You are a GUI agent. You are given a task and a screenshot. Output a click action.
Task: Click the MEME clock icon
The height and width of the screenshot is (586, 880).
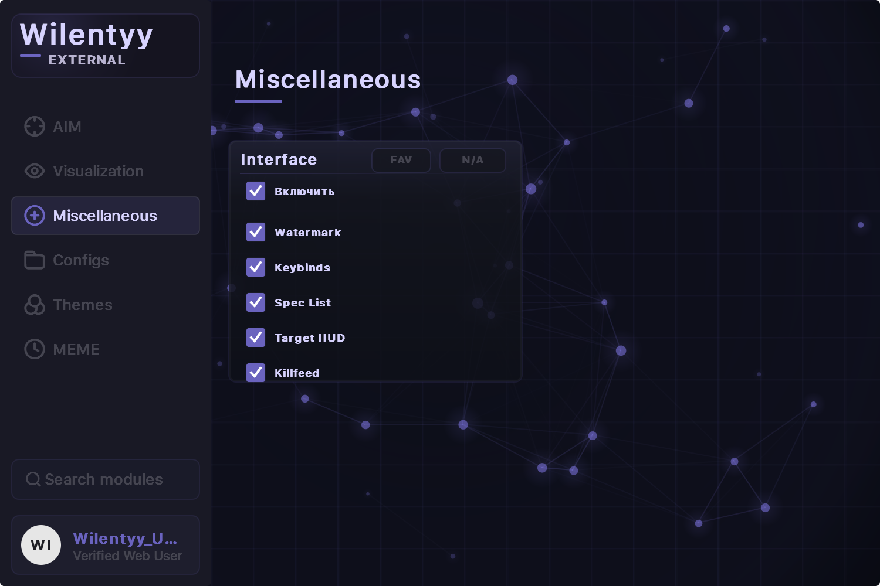35,349
